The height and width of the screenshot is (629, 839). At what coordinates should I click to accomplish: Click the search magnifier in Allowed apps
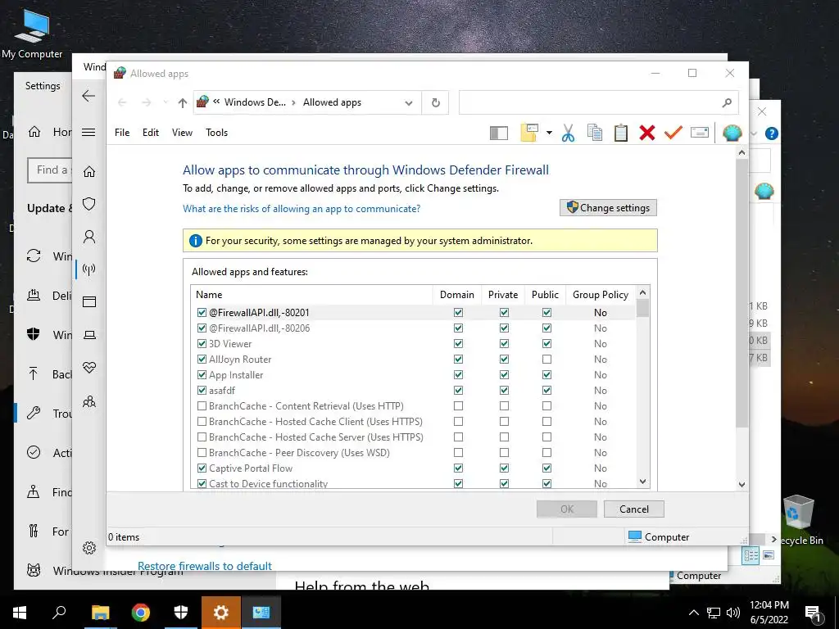[x=727, y=102]
